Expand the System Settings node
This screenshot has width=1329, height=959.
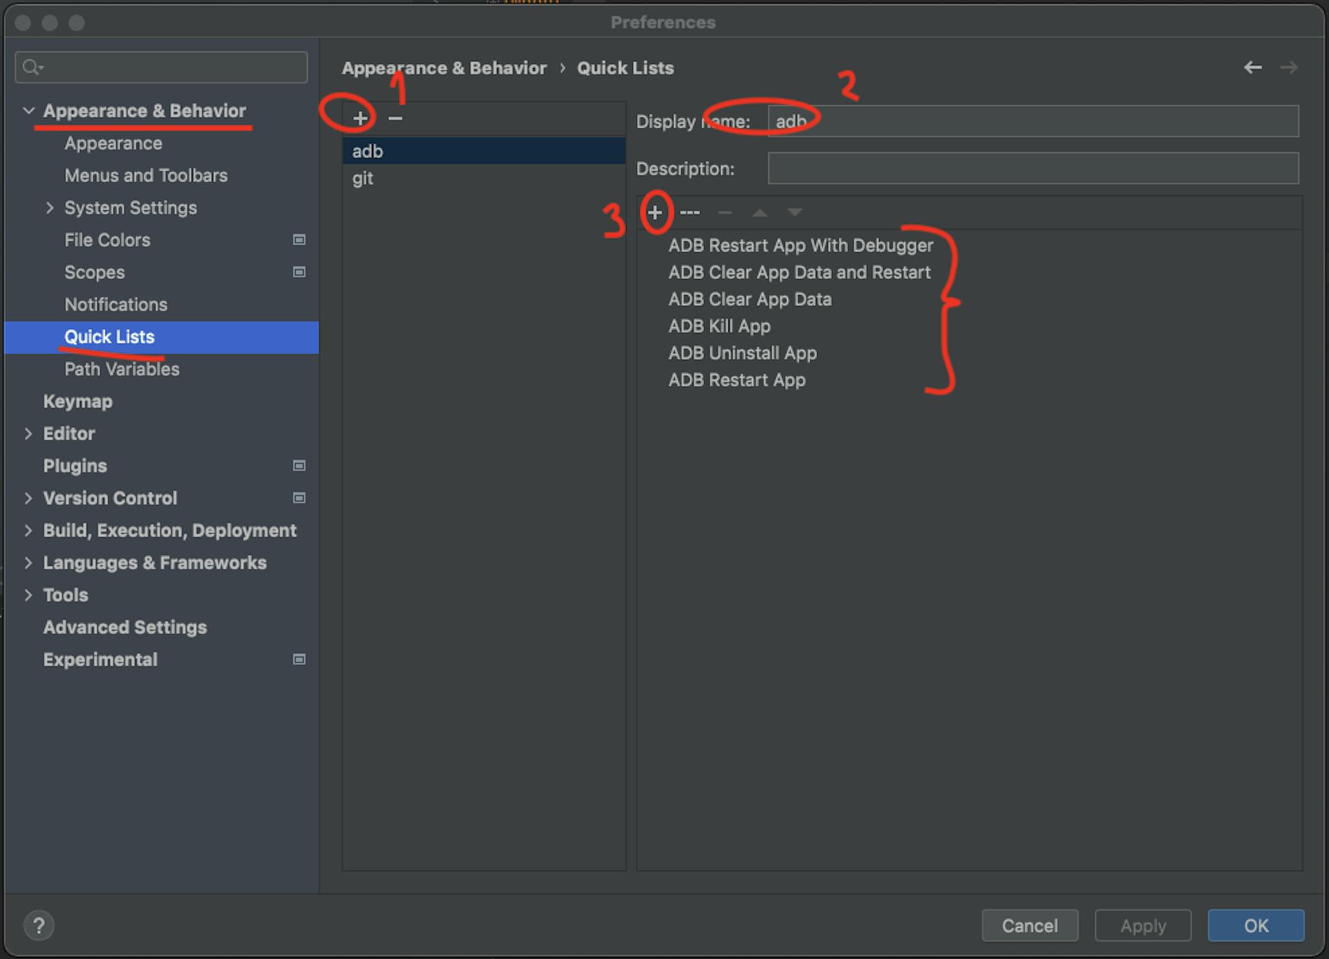tap(50, 208)
